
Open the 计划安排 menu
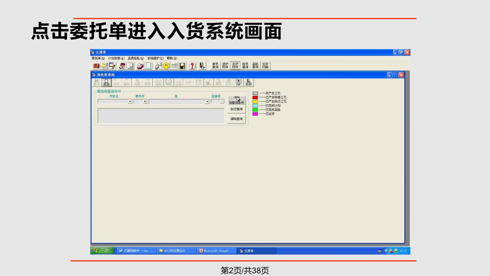pyautogui.click(x=116, y=58)
